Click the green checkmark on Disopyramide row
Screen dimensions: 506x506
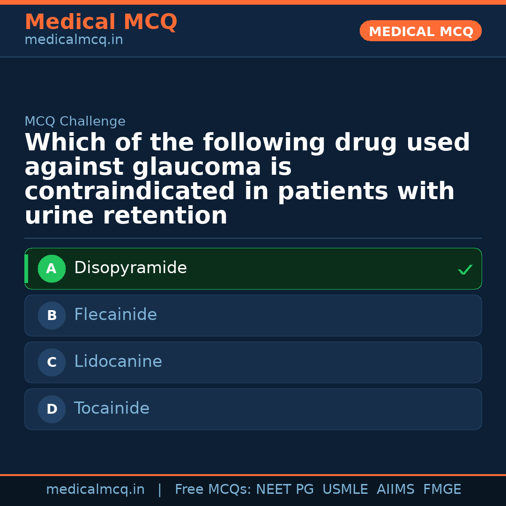point(465,269)
